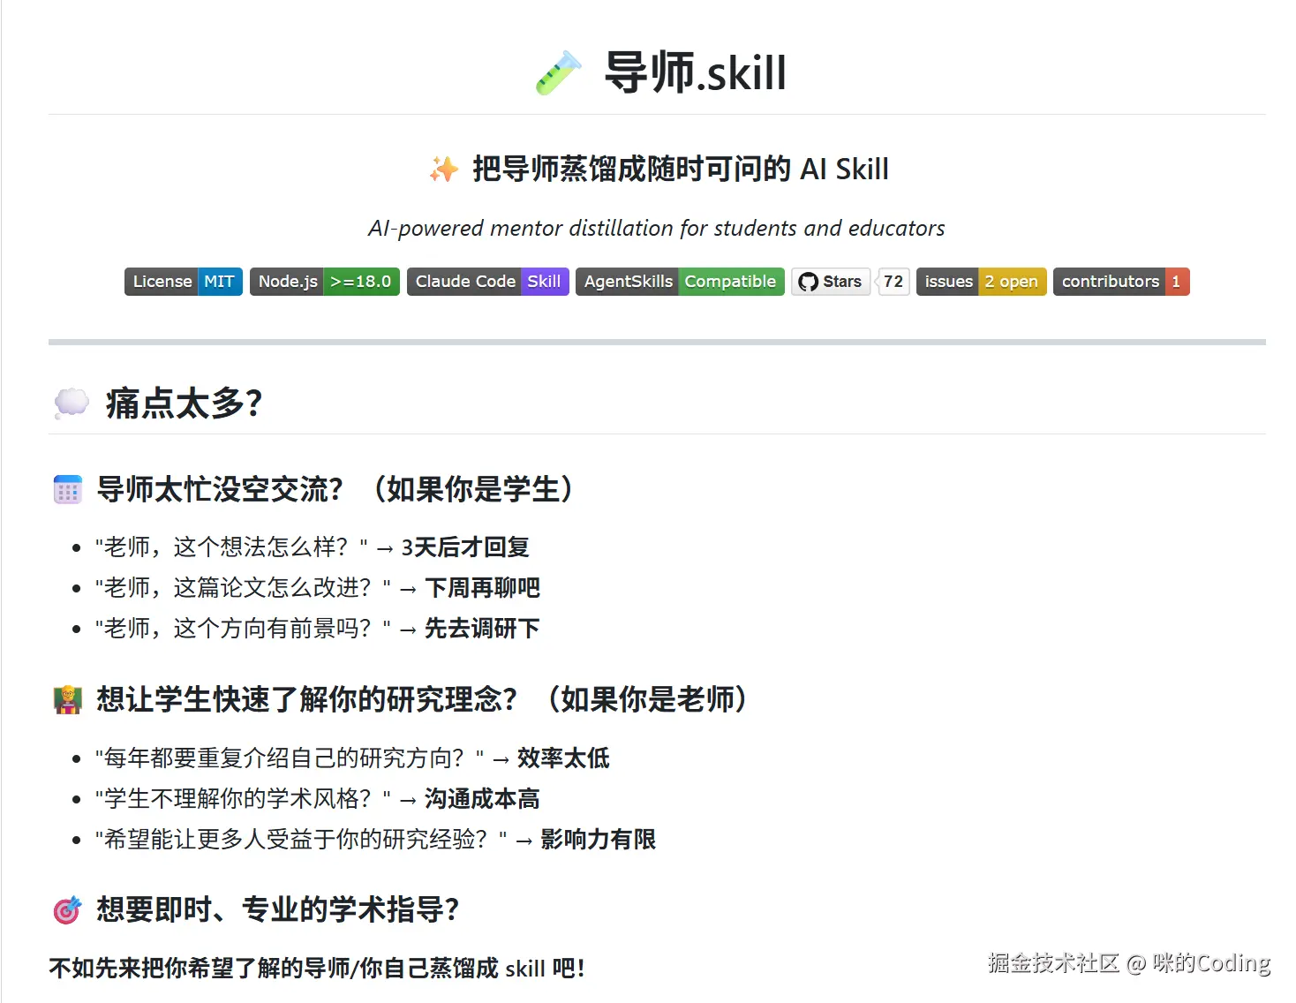Click the line ending 沟通成本高

coord(318,799)
